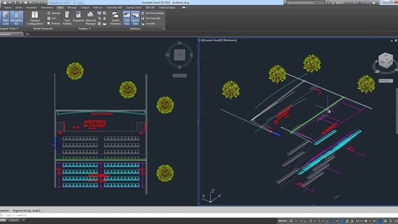Toggle the Layout Tabs button
The height and width of the screenshot is (224, 398).
pos(136,18)
